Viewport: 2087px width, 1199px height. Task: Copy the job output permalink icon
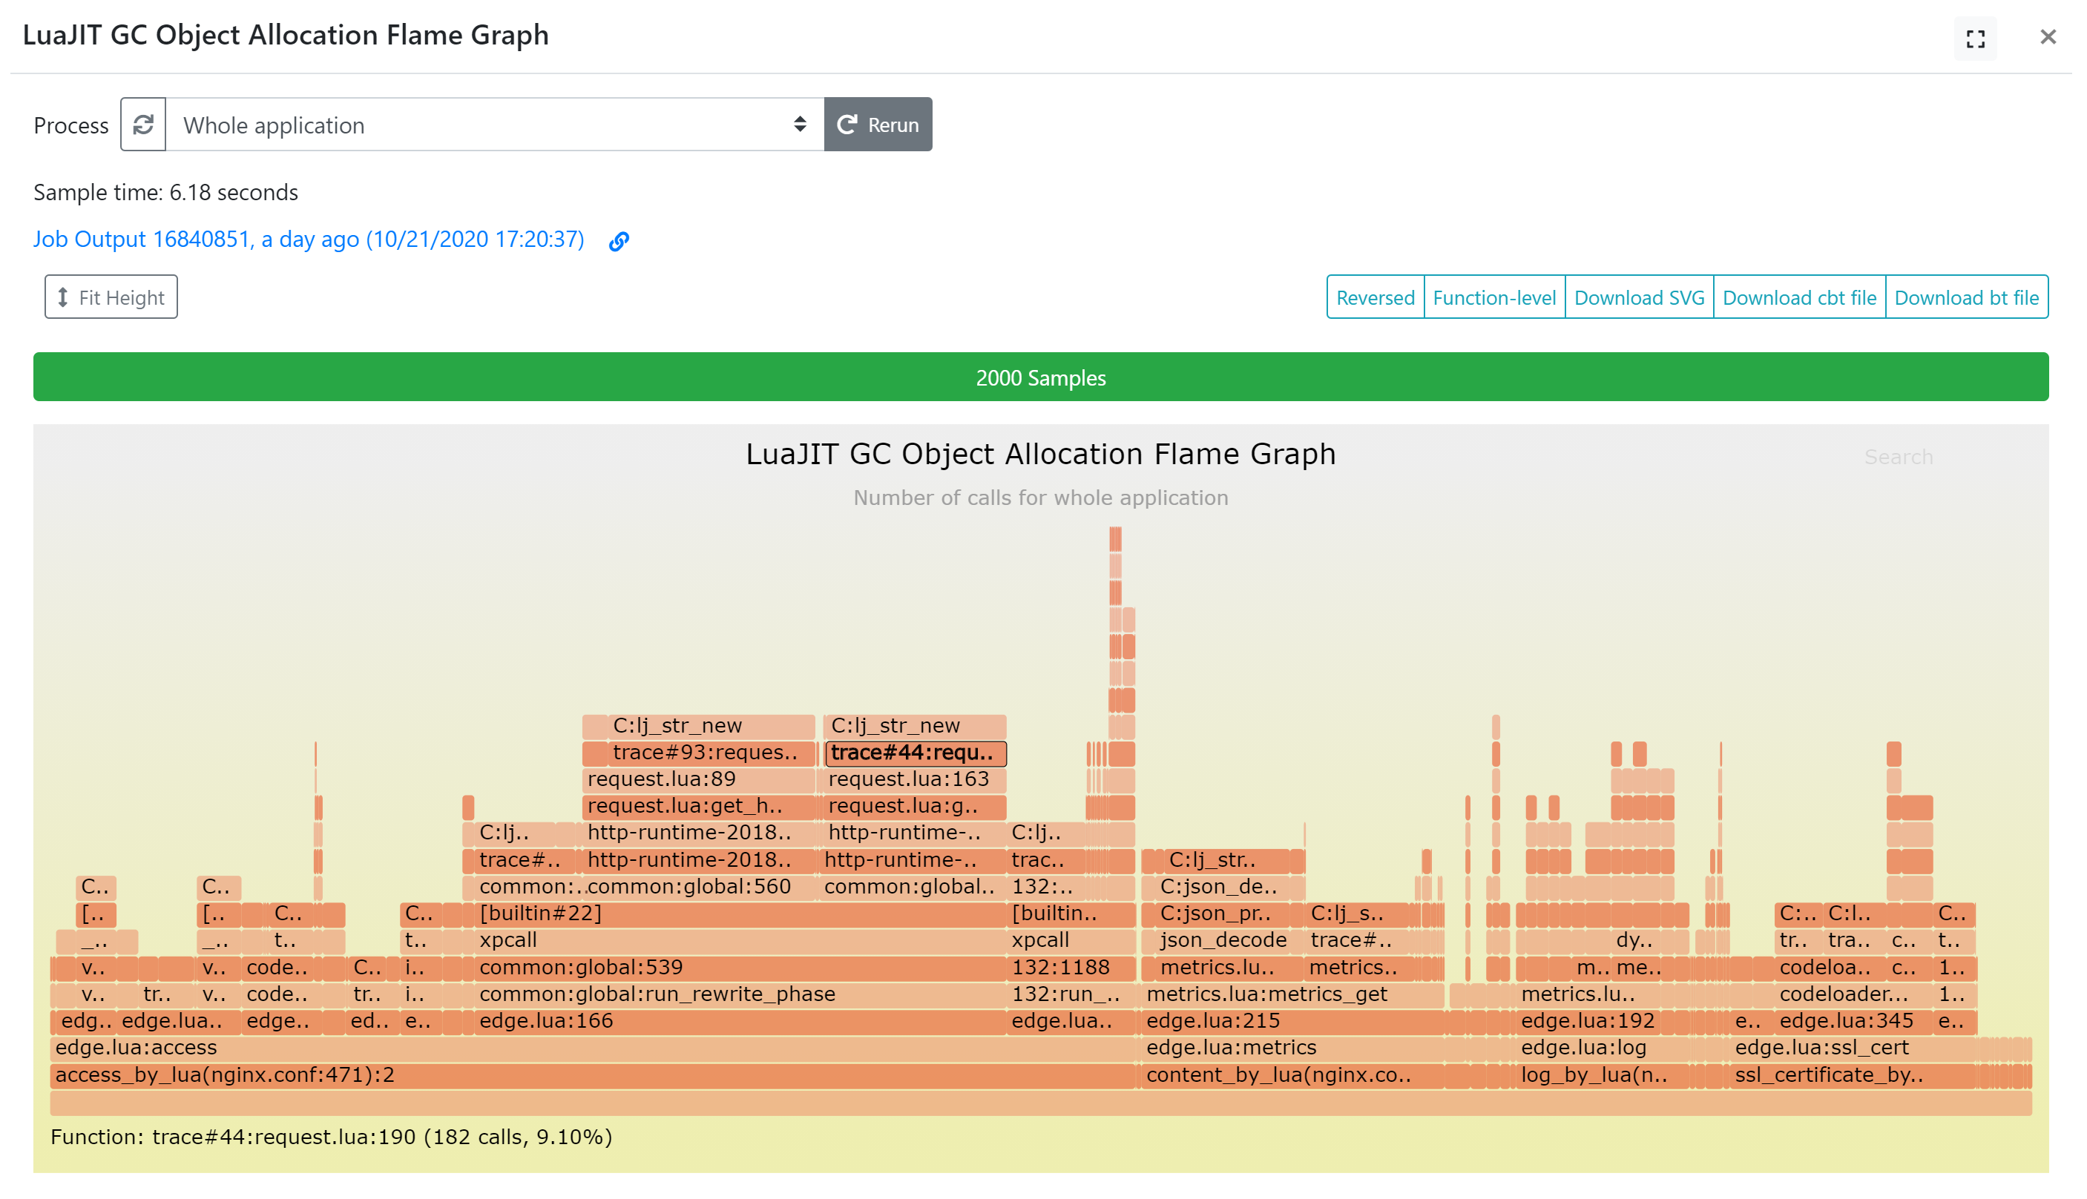[619, 240]
